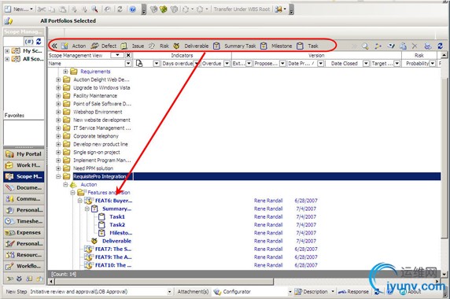Open the Date Closed column filter dropdown

[x=366, y=64]
